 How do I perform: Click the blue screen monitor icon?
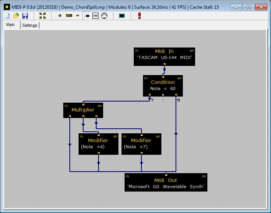[122, 16]
